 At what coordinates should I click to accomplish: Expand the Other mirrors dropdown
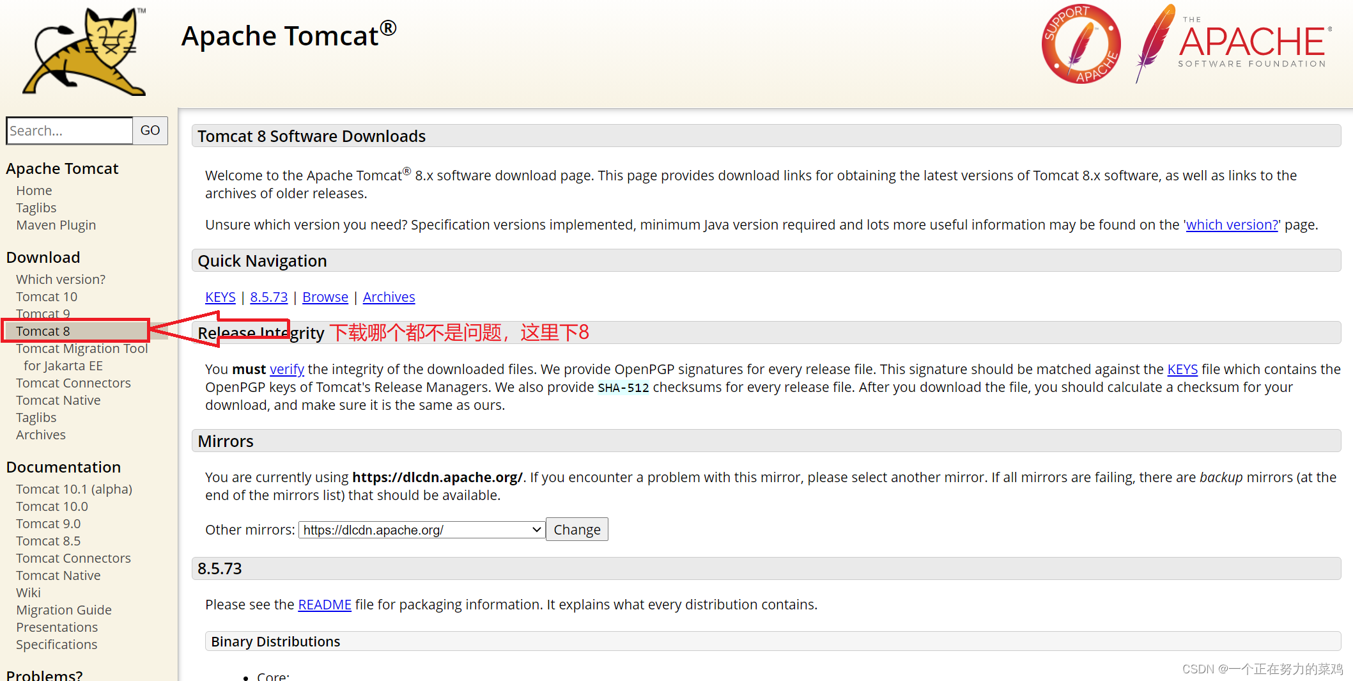[422, 530]
